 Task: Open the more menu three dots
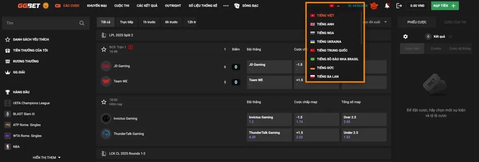226,6
